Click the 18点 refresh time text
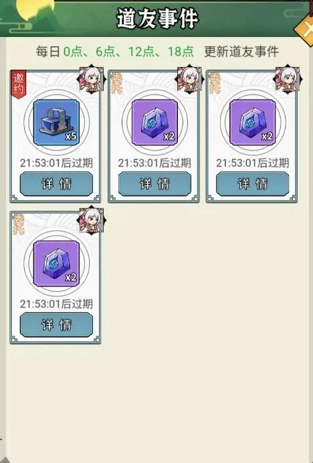 pyautogui.click(x=181, y=52)
